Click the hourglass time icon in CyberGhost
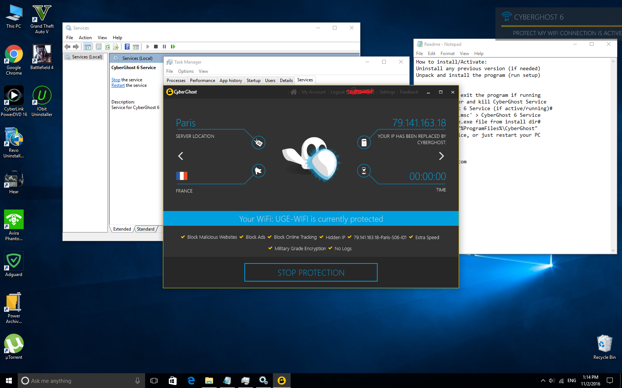 tap(364, 171)
